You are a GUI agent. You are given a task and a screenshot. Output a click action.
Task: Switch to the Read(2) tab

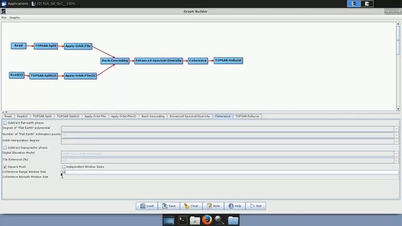[x=22, y=116]
